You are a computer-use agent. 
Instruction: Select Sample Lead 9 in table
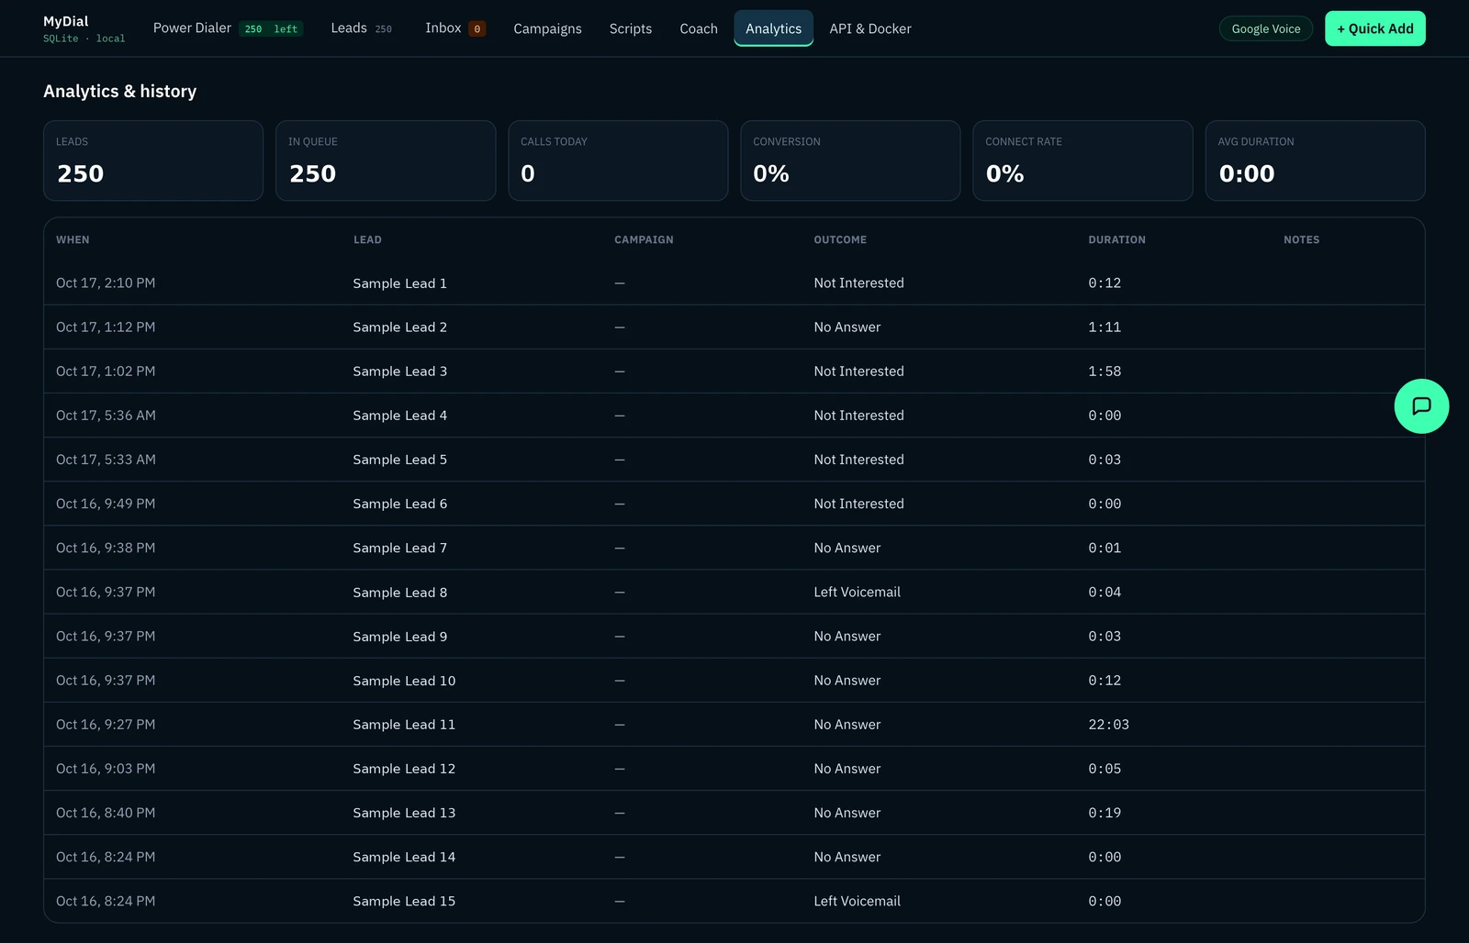pos(399,637)
